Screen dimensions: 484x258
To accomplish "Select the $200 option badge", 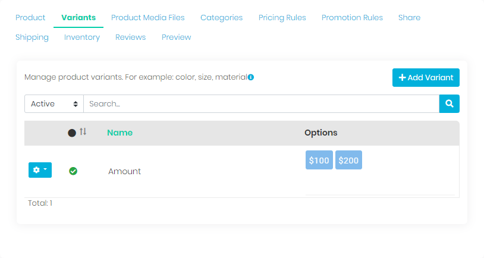I will click(x=348, y=161).
